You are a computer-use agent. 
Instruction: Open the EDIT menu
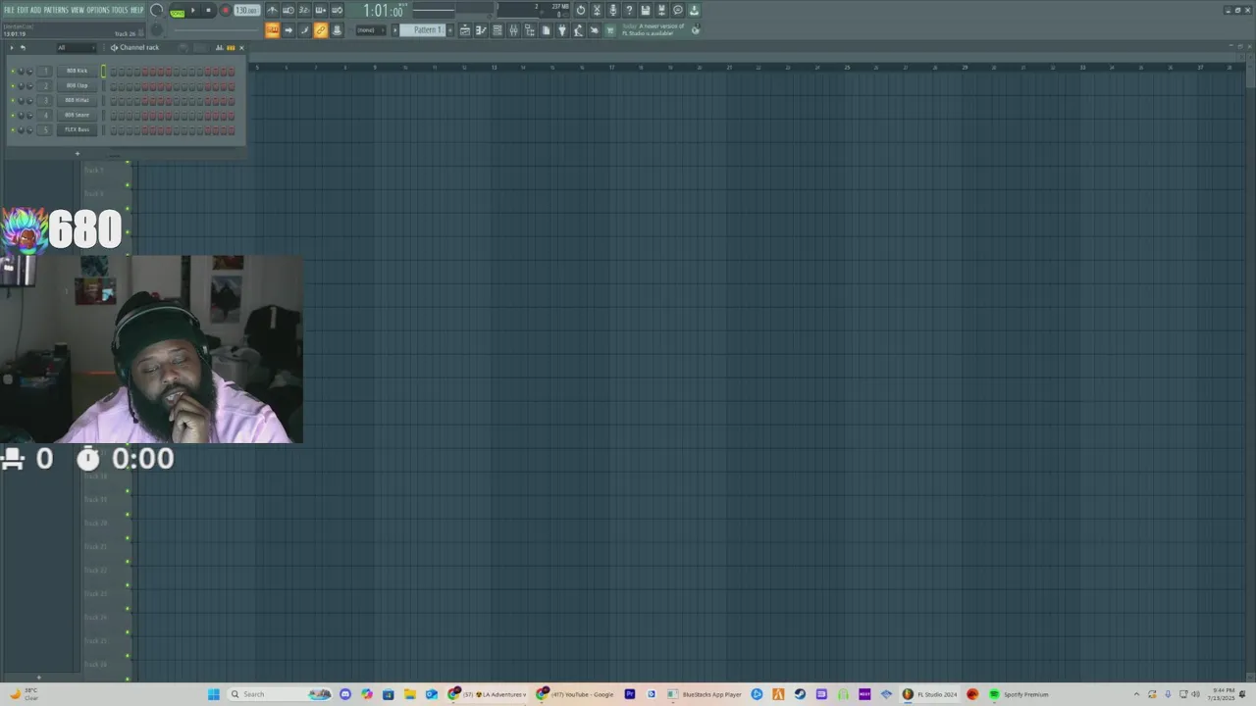[x=23, y=10]
